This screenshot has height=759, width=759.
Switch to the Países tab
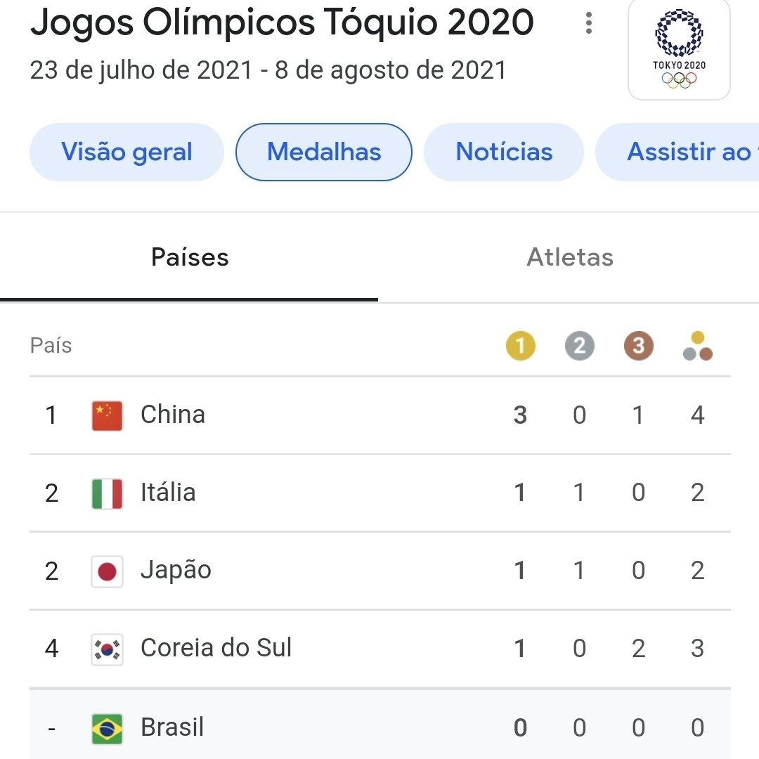(x=189, y=257)
